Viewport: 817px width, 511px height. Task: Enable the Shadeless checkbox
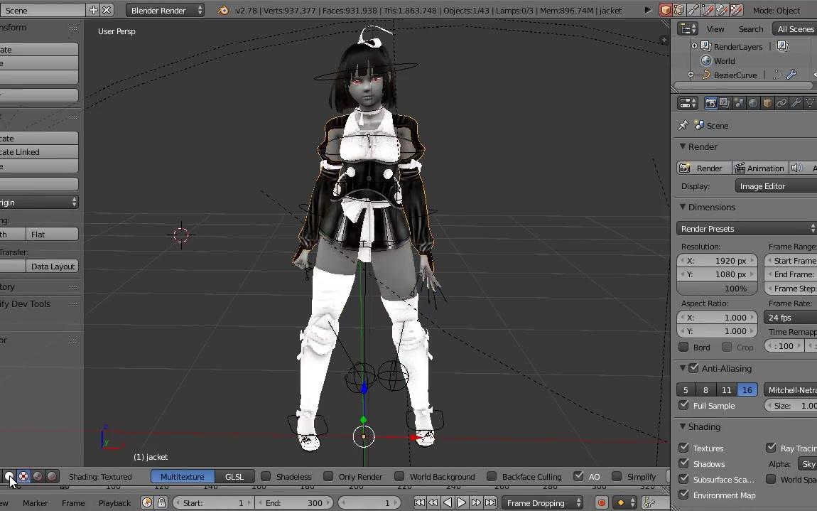tap(266, 476)
